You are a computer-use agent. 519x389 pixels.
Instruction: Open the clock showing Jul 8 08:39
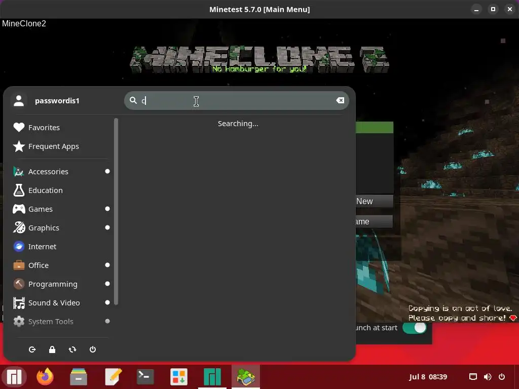pyautogui.click(x=428, y=377)
